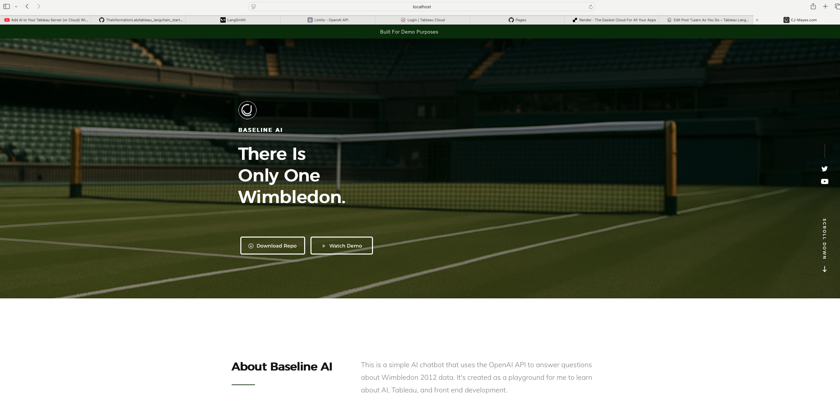The width and height of the screenshot is (840, 419).
Task: Add a new browser tab
Action: coord(825,6)
